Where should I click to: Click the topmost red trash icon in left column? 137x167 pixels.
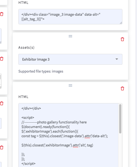(2, 14)
